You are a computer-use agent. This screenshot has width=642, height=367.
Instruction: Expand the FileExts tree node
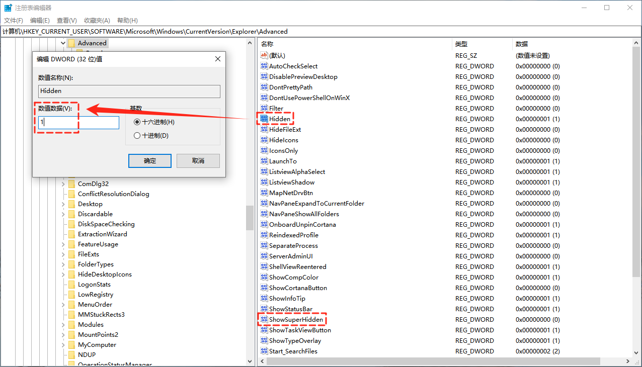tap(63, 254)
